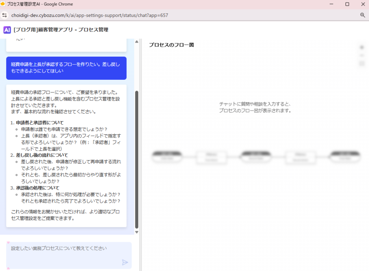Click the middle flow diagram zoom-out control
The width and height of the screenshot is (369, 271).
click(362, 56)
